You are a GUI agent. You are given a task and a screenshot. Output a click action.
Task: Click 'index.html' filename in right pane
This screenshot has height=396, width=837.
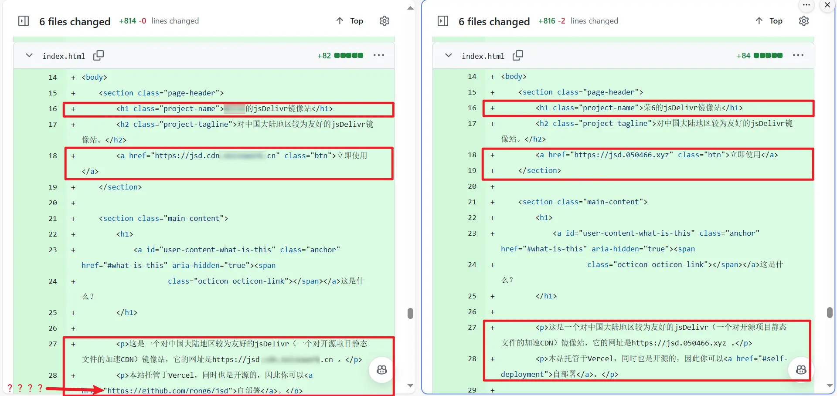coord(483,56)
